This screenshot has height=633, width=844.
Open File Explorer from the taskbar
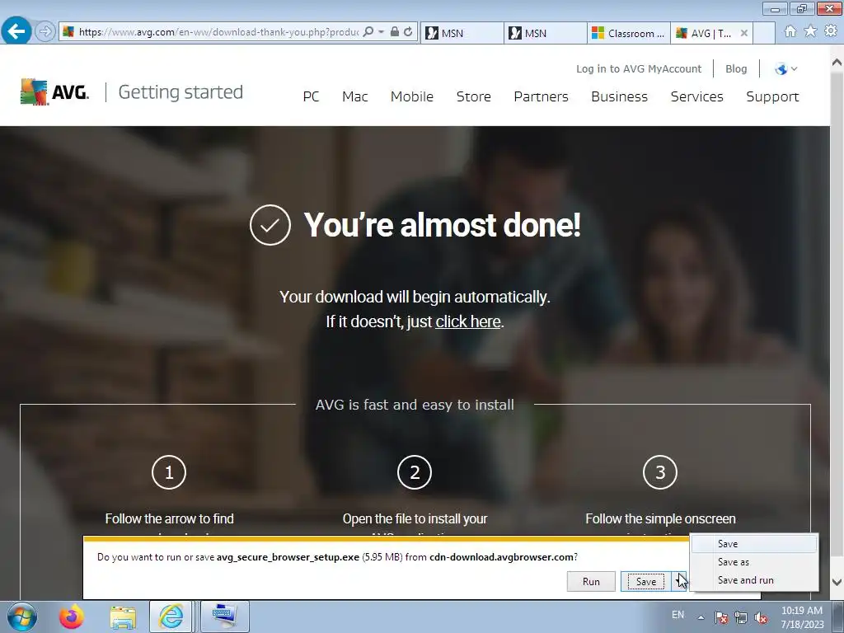coord(123,617)
